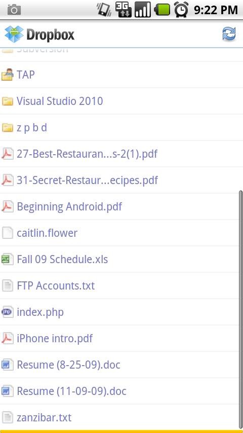Open the TAP shared folder icon
The image size is (243, 433).
(x=8, y=75)
